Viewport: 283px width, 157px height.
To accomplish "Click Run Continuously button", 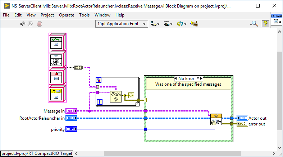I will (x=30, y=24).
